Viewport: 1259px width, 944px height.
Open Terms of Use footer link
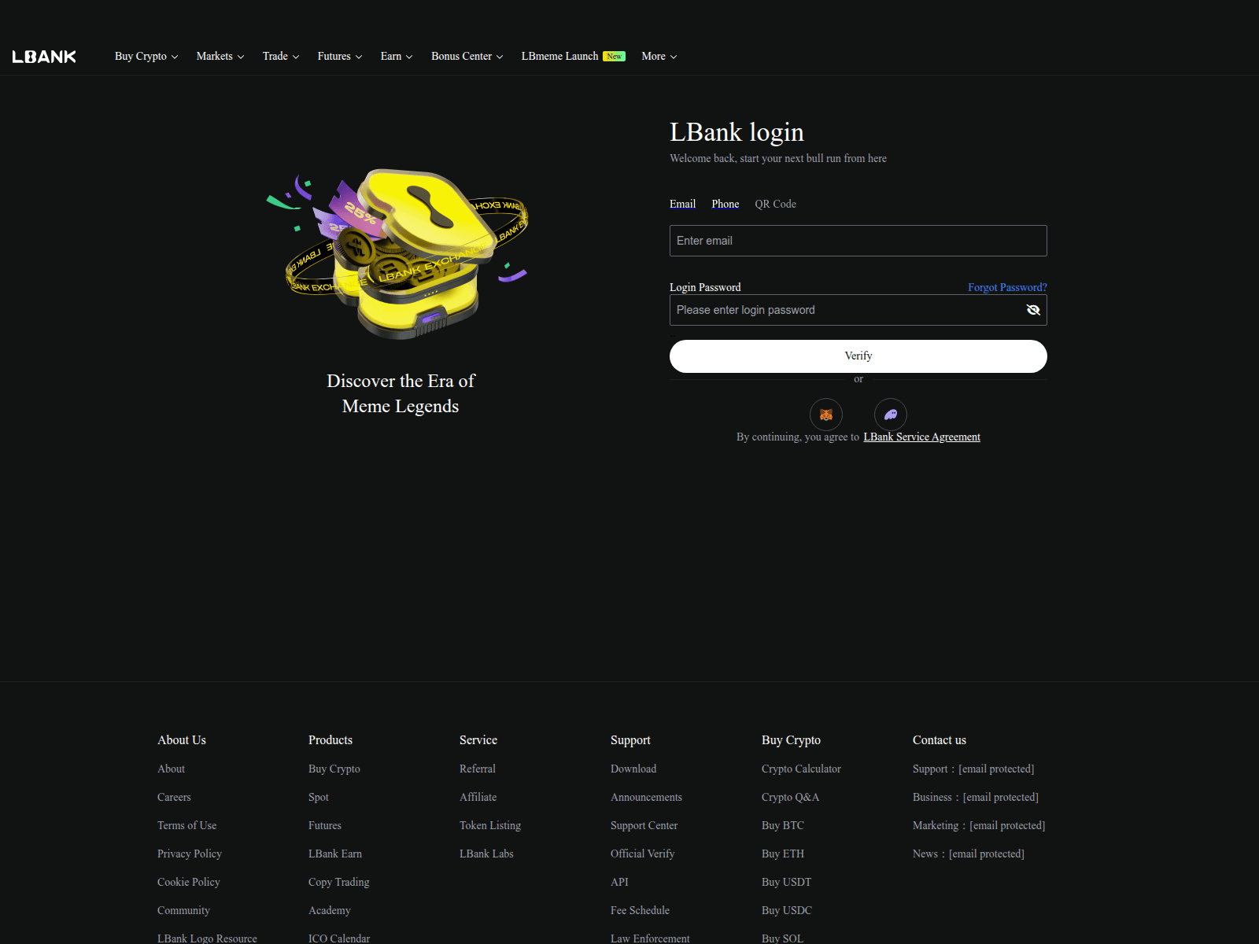click(186, 825)
